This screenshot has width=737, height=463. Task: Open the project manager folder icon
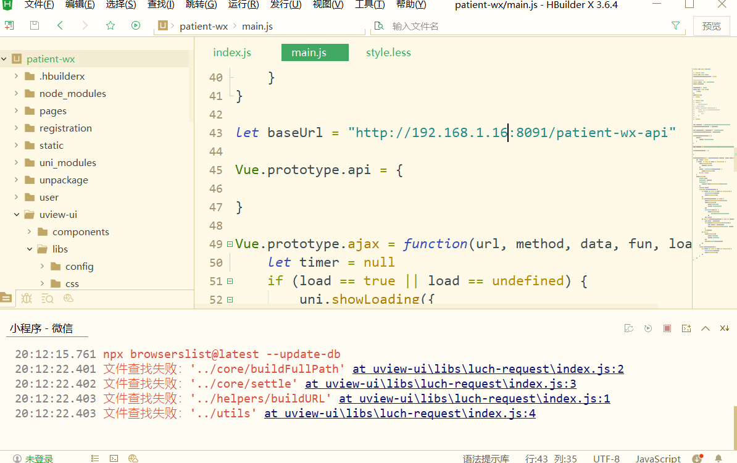[6, 298]
